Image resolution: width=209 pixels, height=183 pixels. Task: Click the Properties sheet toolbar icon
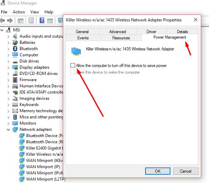tap(31, 20)
